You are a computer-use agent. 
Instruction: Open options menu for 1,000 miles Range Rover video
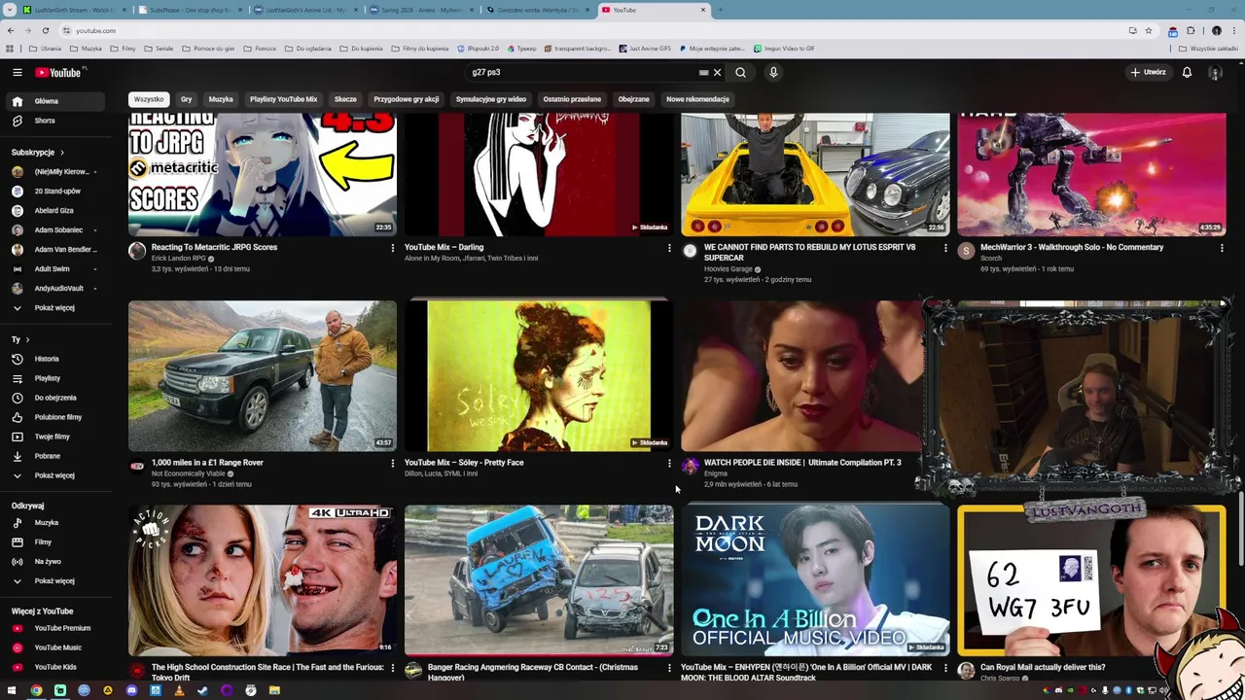[393, 464]
